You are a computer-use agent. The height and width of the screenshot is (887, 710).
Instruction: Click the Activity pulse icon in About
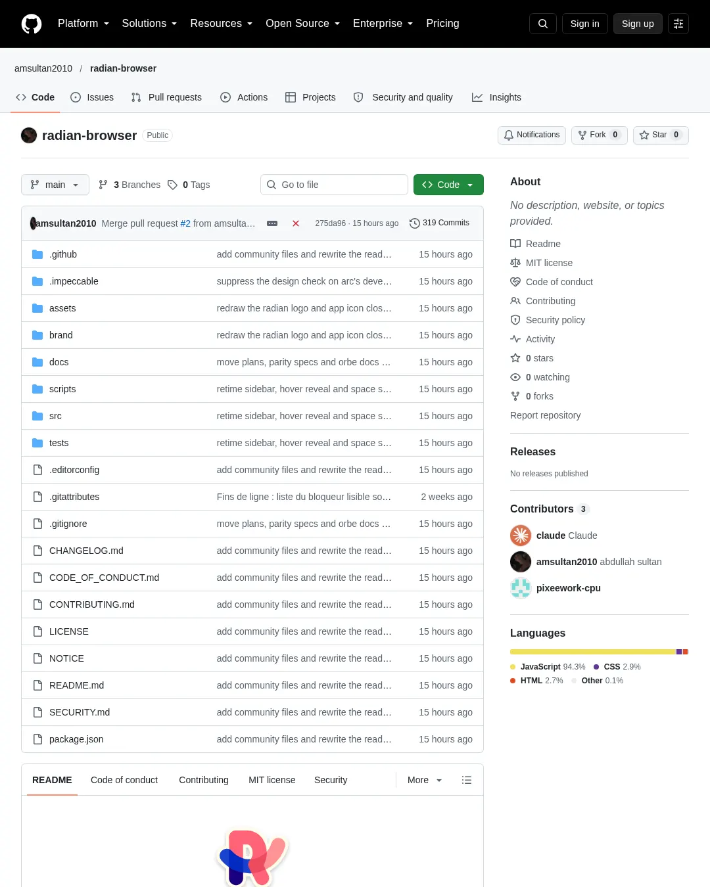[515, 339]
